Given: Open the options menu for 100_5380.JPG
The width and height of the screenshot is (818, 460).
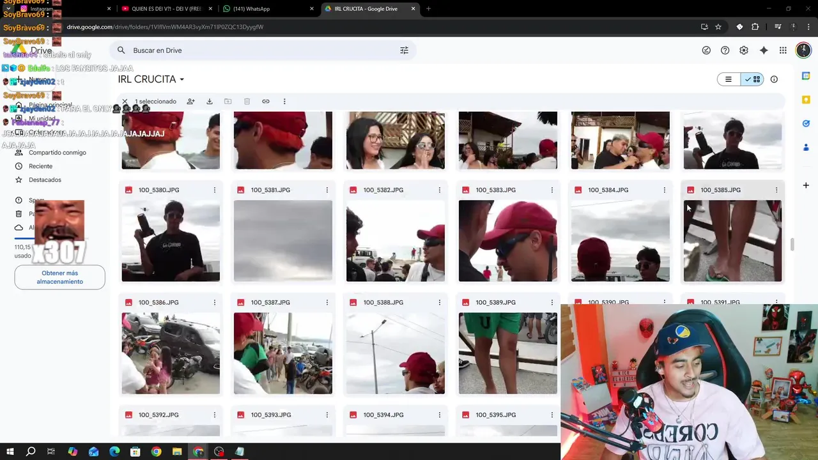Looking at the screenshot, I should 215,190.
